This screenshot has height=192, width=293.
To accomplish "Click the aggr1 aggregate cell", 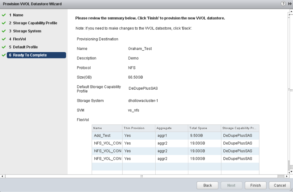I will pyautogui.click(x=162, y=135).
